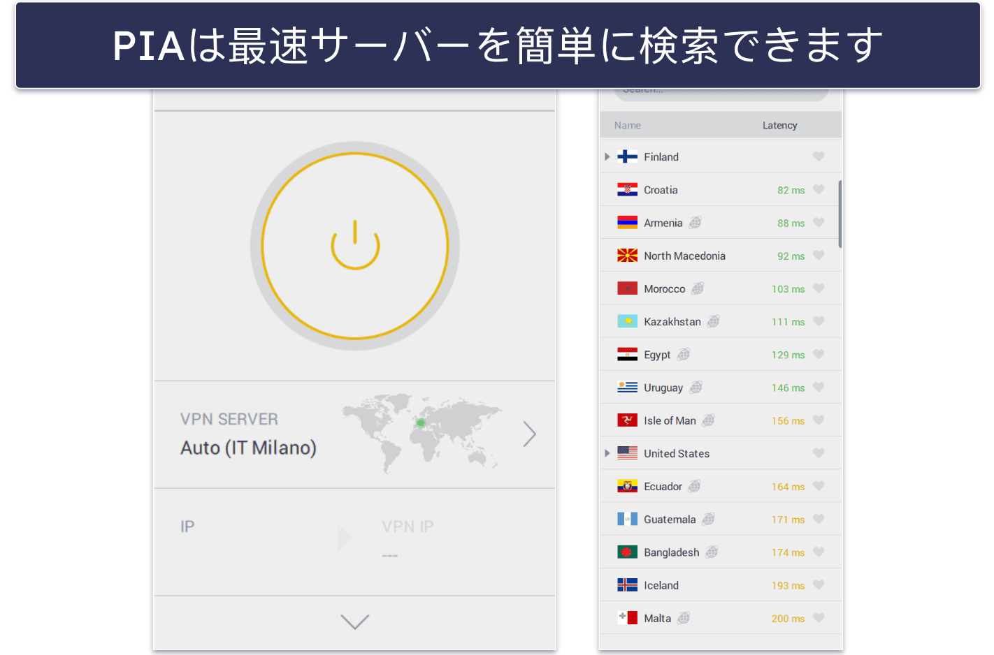Favorite United States heart icon
The width and height of the screenshot is (994, 655).
click(x=819, y=452)
